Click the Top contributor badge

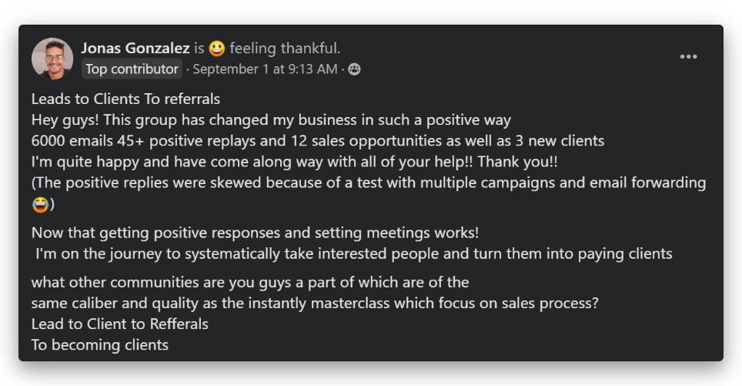click(132, 69)
